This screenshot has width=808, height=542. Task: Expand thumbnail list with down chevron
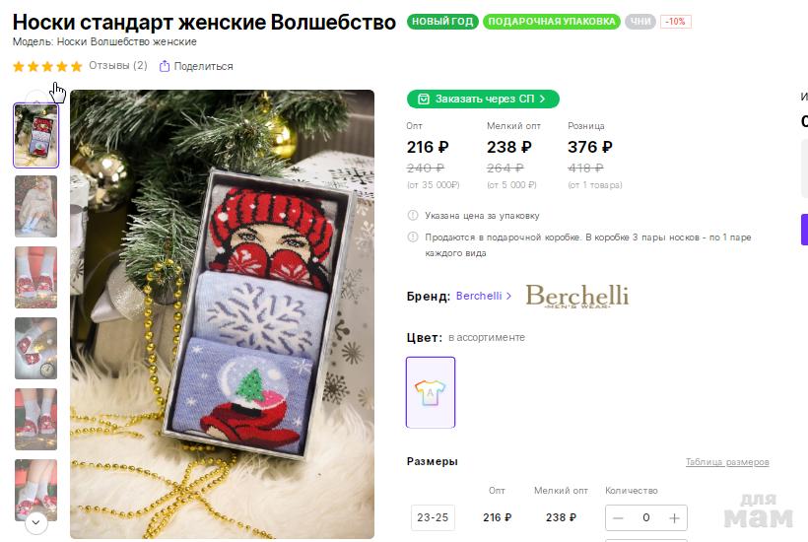[x=36, y=522]
